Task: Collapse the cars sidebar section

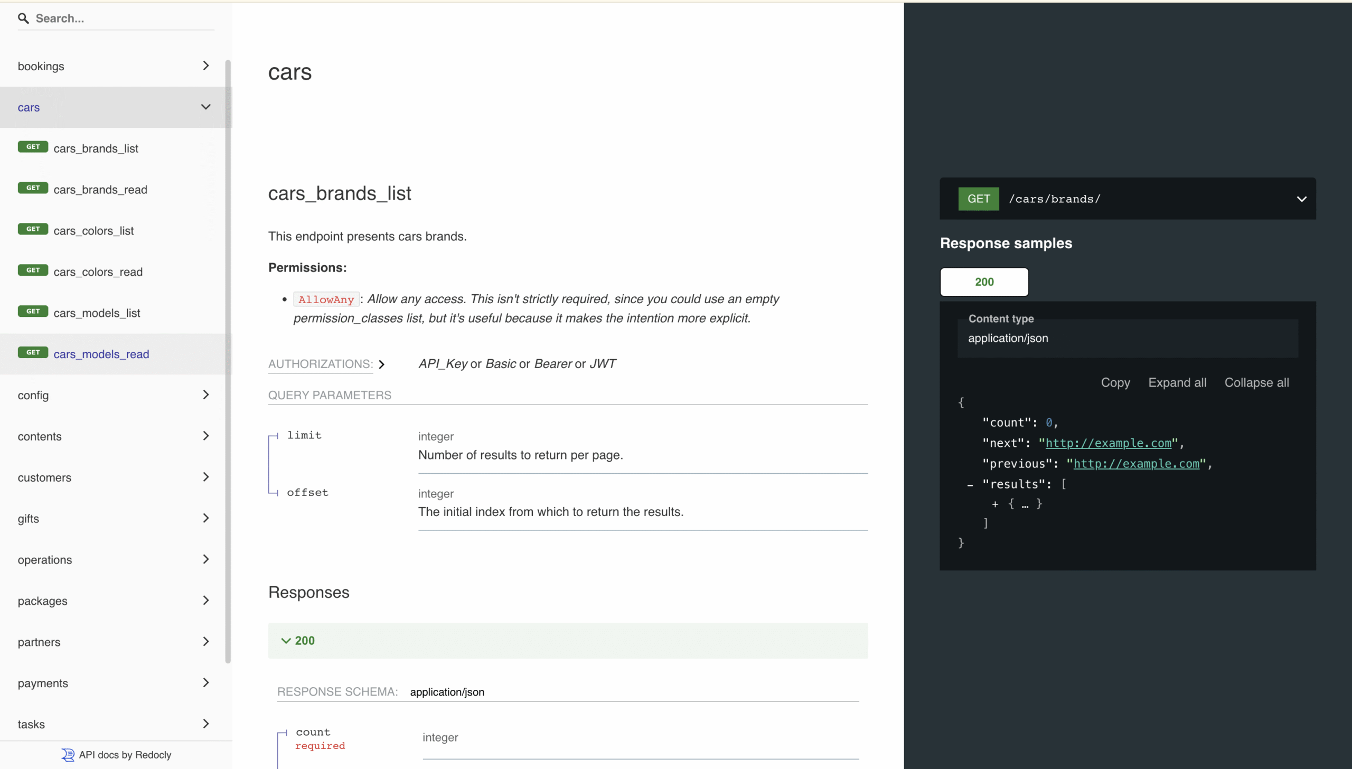Action: click(x=205, y=107)
